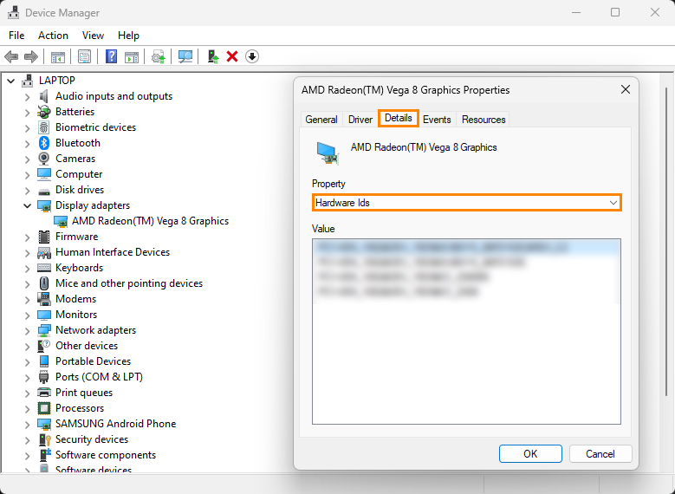This screenshot has width=675, height=494.
Task: Expand the Other devices chevron
Action: pyautogui.click(x=28, y=346)
